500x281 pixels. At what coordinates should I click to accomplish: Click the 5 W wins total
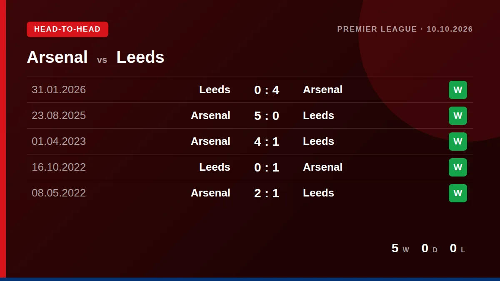tap(400, 249)
